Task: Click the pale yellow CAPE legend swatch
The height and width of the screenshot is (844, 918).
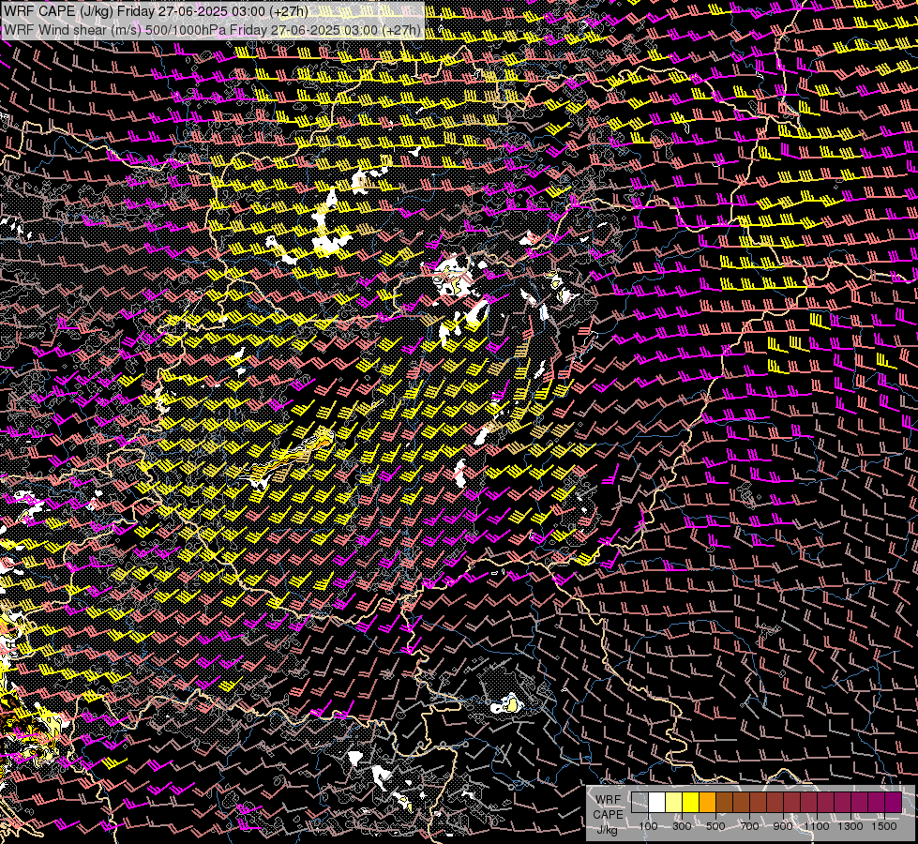Action: point(674,803)
